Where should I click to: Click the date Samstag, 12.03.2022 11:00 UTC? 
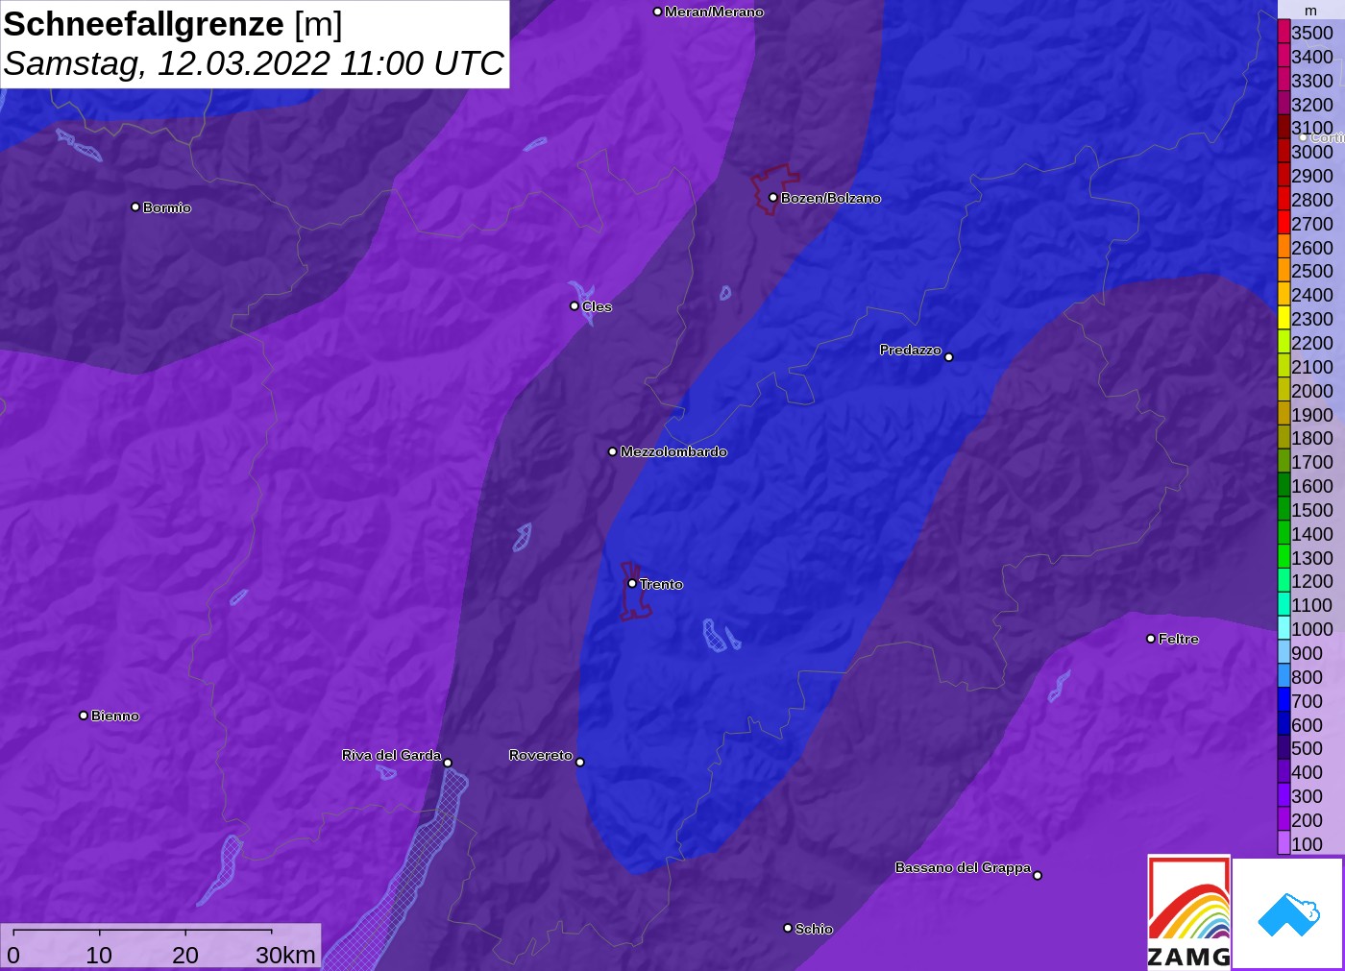click(x=254, y=63)
